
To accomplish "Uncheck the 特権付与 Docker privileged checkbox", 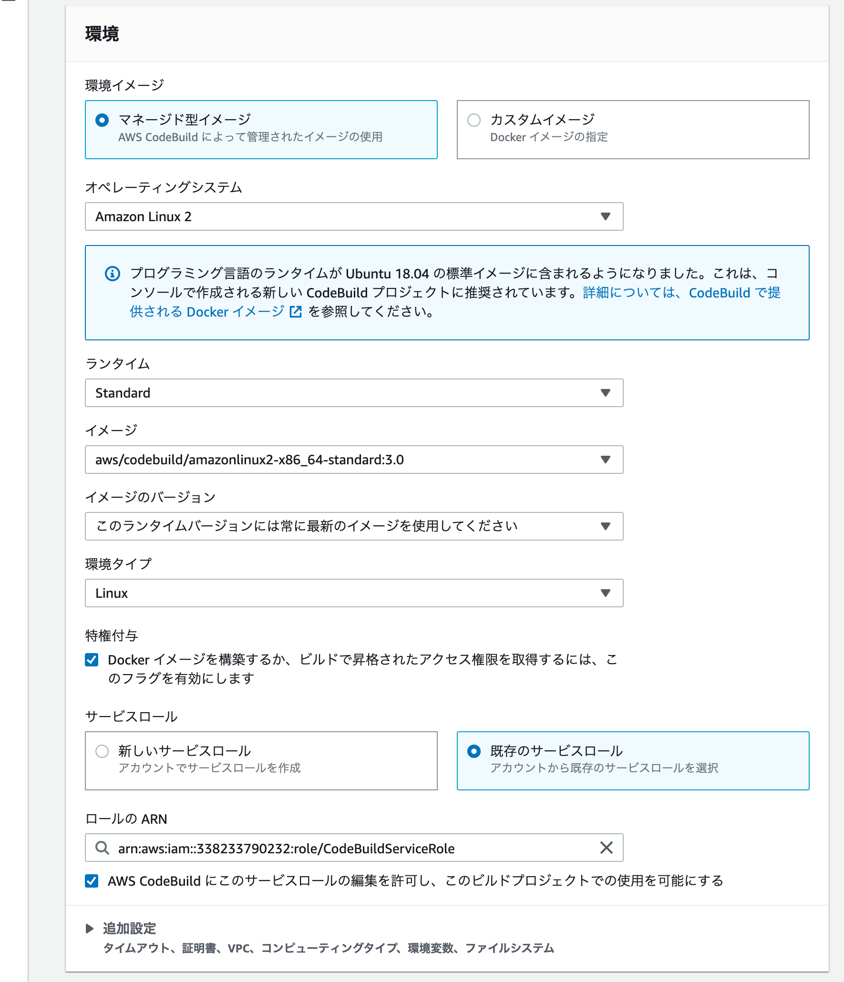I will [91, 659].
